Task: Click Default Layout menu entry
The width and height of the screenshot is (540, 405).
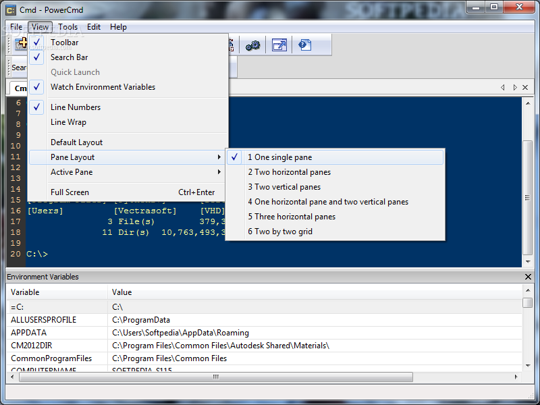Action: coord(128,142)
